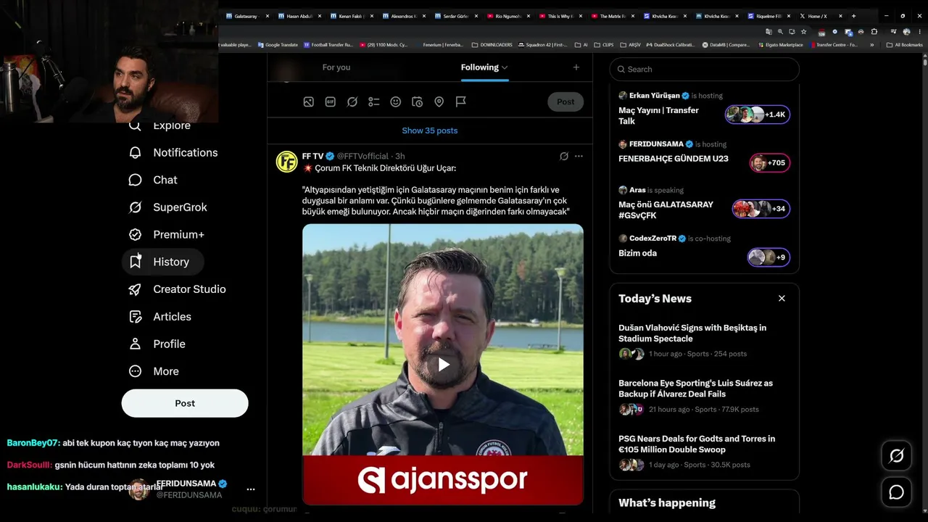
Task: Click the Grok icon on the FF TV post
Action: click(x=564, y=156)
